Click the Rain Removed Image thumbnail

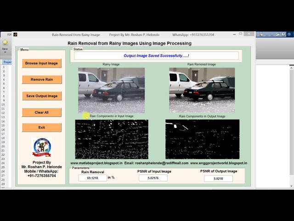tap(202, 90)
